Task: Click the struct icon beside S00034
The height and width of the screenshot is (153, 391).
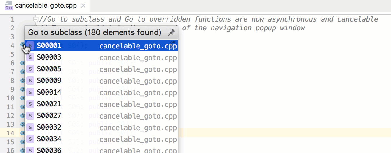Action: pyautogui.click(x=30, y=139)
